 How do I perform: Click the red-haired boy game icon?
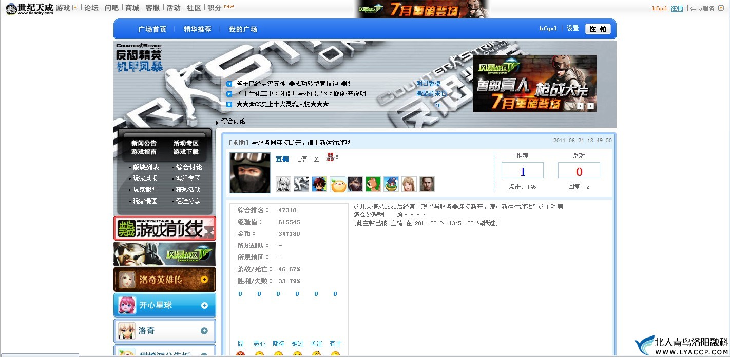pos(319,184)
